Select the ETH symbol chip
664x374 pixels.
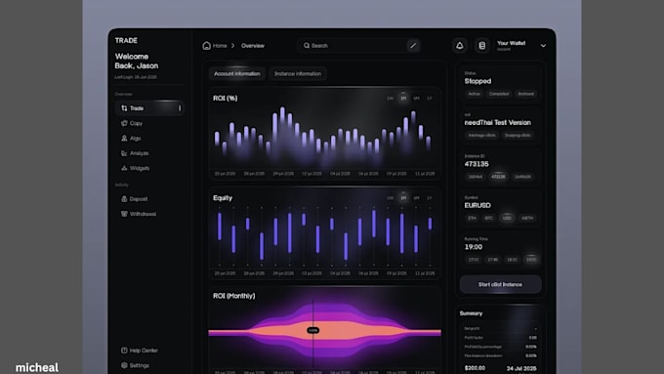(472, 218)
